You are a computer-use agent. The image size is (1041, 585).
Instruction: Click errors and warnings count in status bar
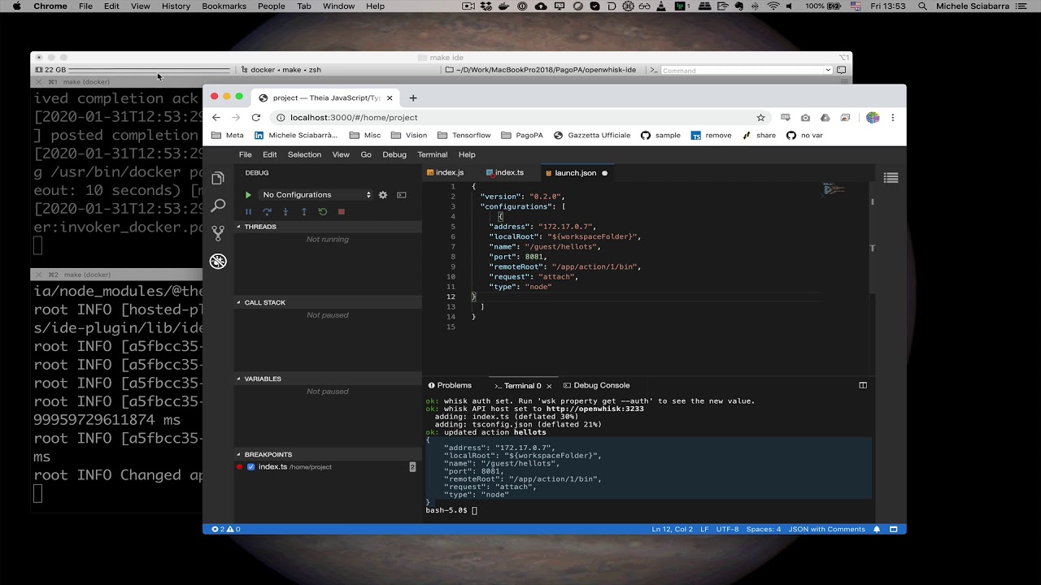pos(226,530)
